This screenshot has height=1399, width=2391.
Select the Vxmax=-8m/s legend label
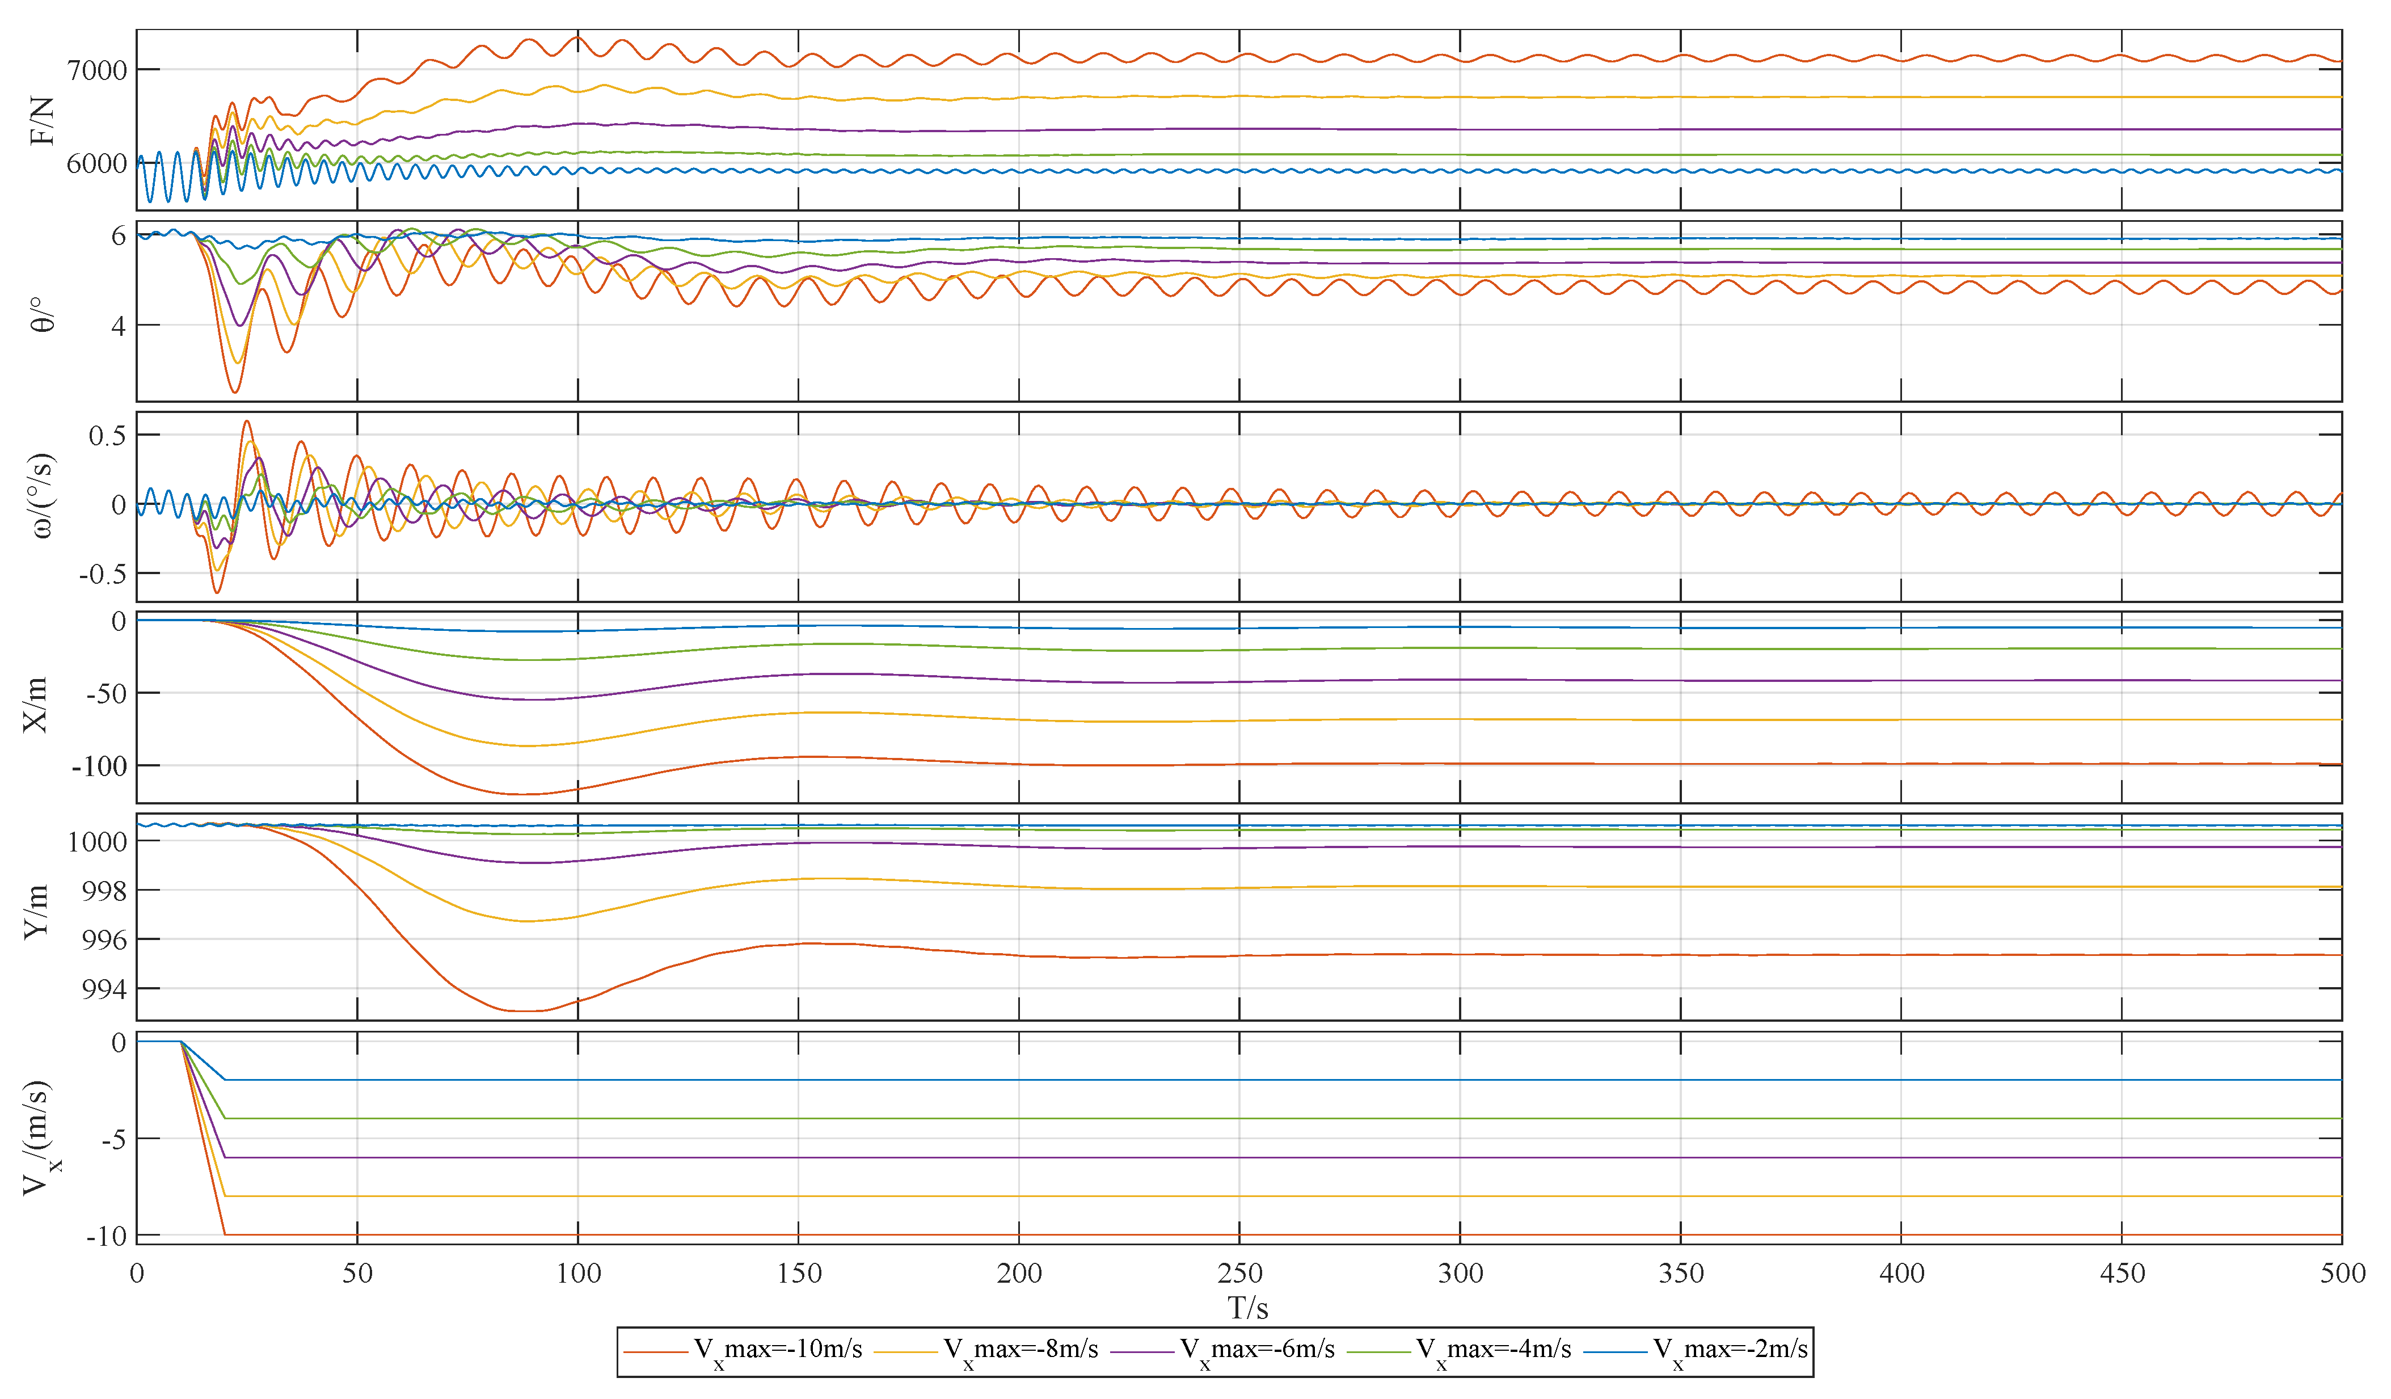pyautogui.click(x=1021, y=1351)
